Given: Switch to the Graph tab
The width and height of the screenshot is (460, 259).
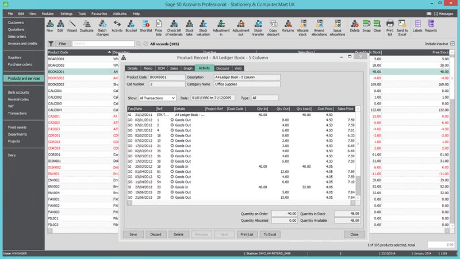Looking at the screenshot, I should tap(188, 68).
